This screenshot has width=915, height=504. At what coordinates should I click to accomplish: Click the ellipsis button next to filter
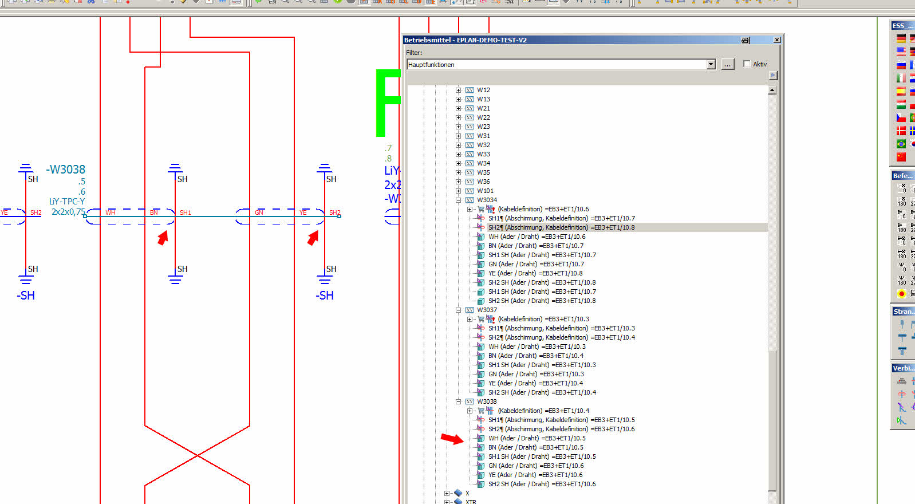coord(727,65)
